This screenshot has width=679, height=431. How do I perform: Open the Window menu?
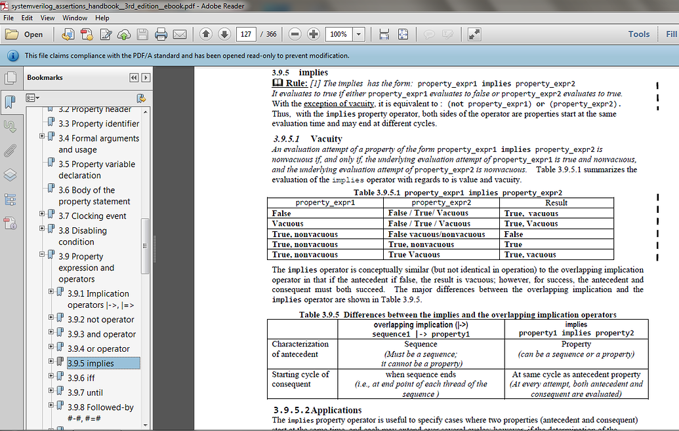point(75,18)
